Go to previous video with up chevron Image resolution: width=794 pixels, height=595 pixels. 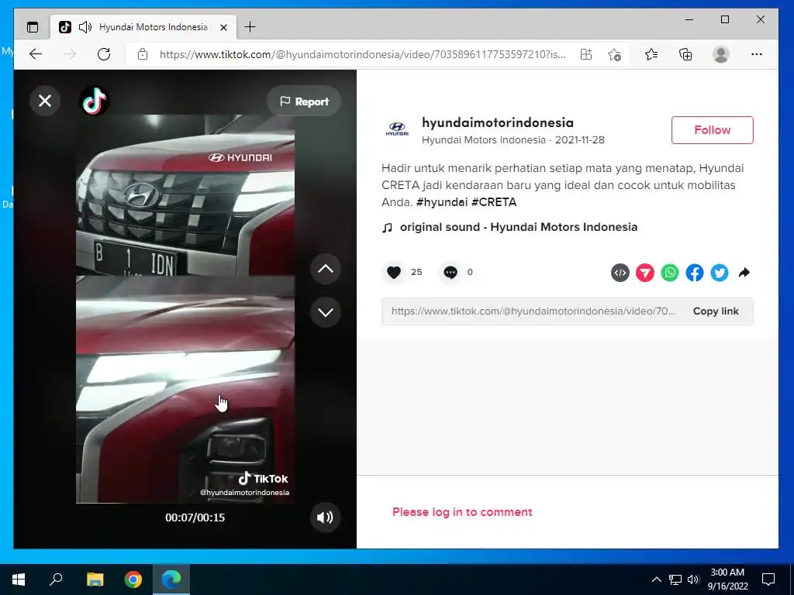coord(325,269)
